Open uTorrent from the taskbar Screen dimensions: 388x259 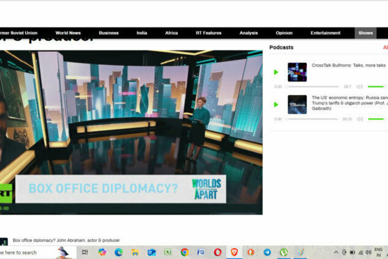pyautogui.click(x=284, y=252)
